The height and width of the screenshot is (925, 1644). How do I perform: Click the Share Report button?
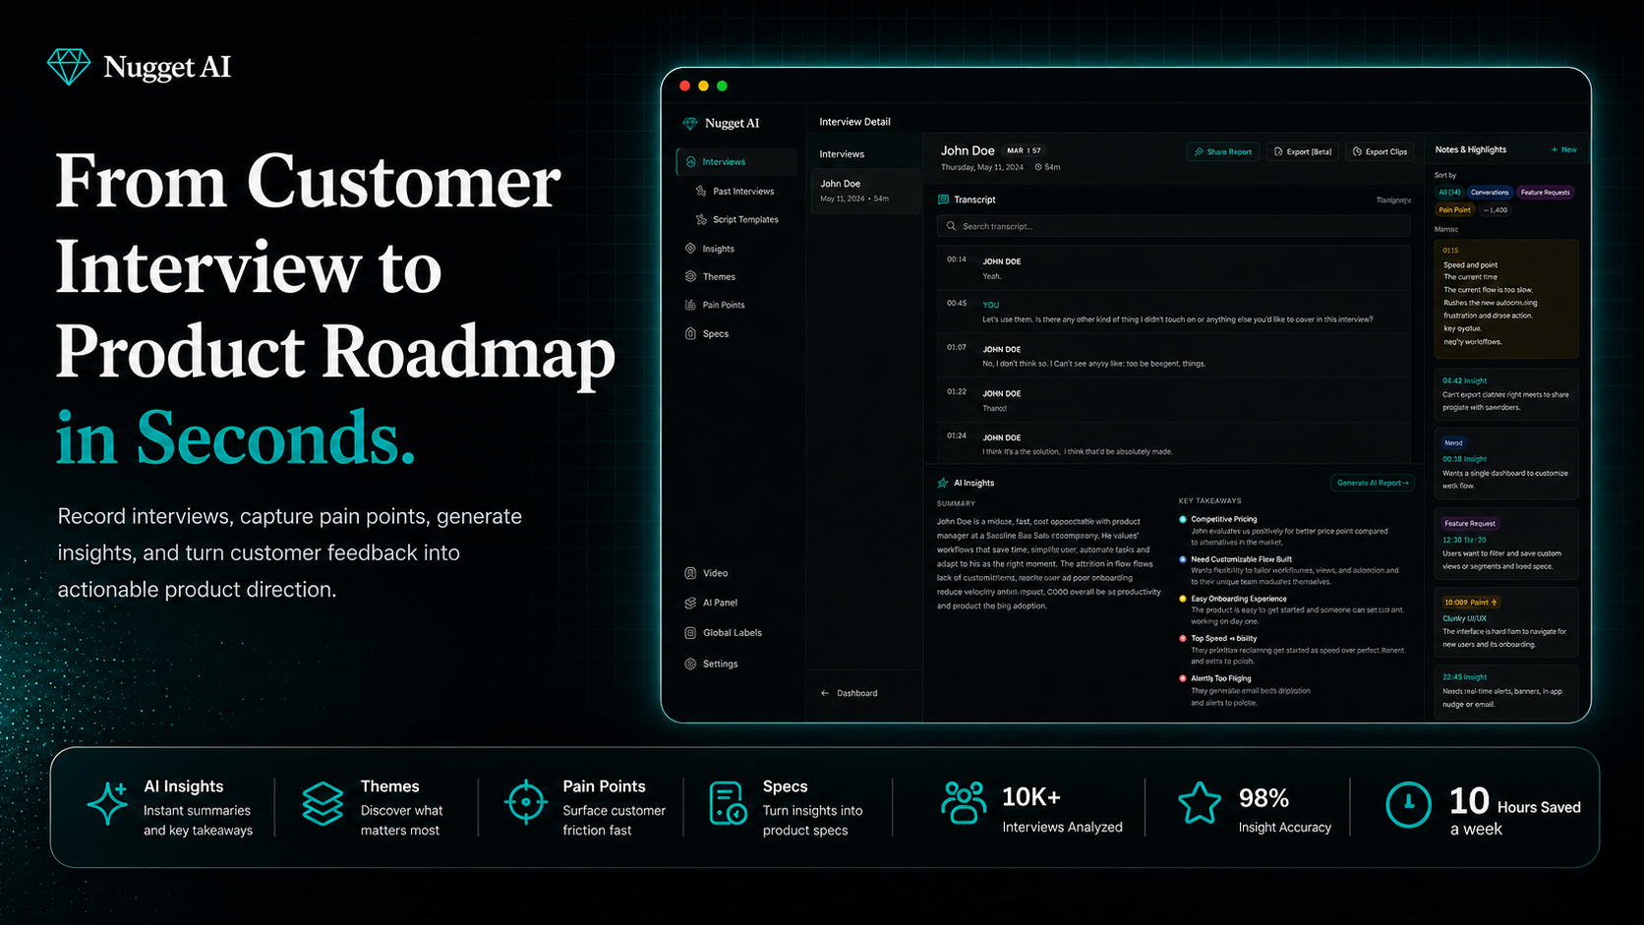click(1223, 151)
